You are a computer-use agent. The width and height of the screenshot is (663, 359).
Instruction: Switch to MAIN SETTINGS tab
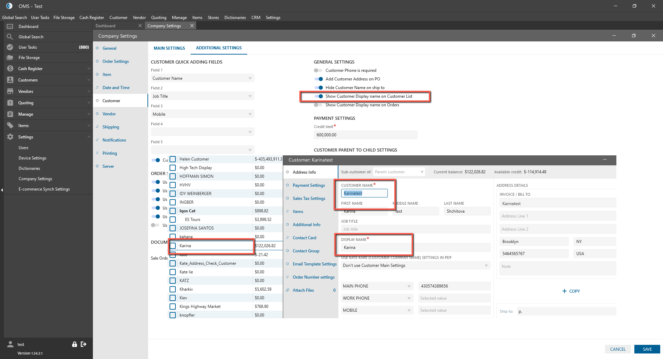tap(169, 48)
